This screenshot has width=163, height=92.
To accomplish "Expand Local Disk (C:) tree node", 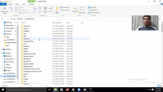I will [2, 73].
